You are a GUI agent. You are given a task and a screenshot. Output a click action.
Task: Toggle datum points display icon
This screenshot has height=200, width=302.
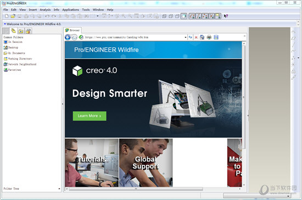point(205,16)
